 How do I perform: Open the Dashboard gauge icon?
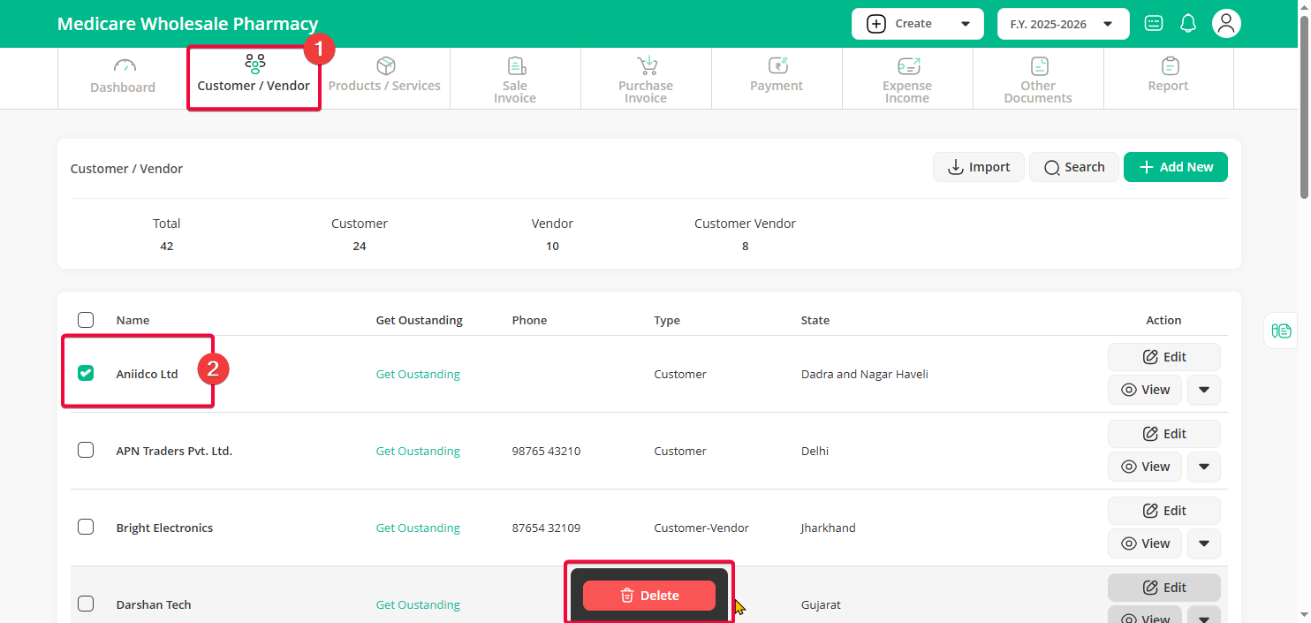coord(124,66)
